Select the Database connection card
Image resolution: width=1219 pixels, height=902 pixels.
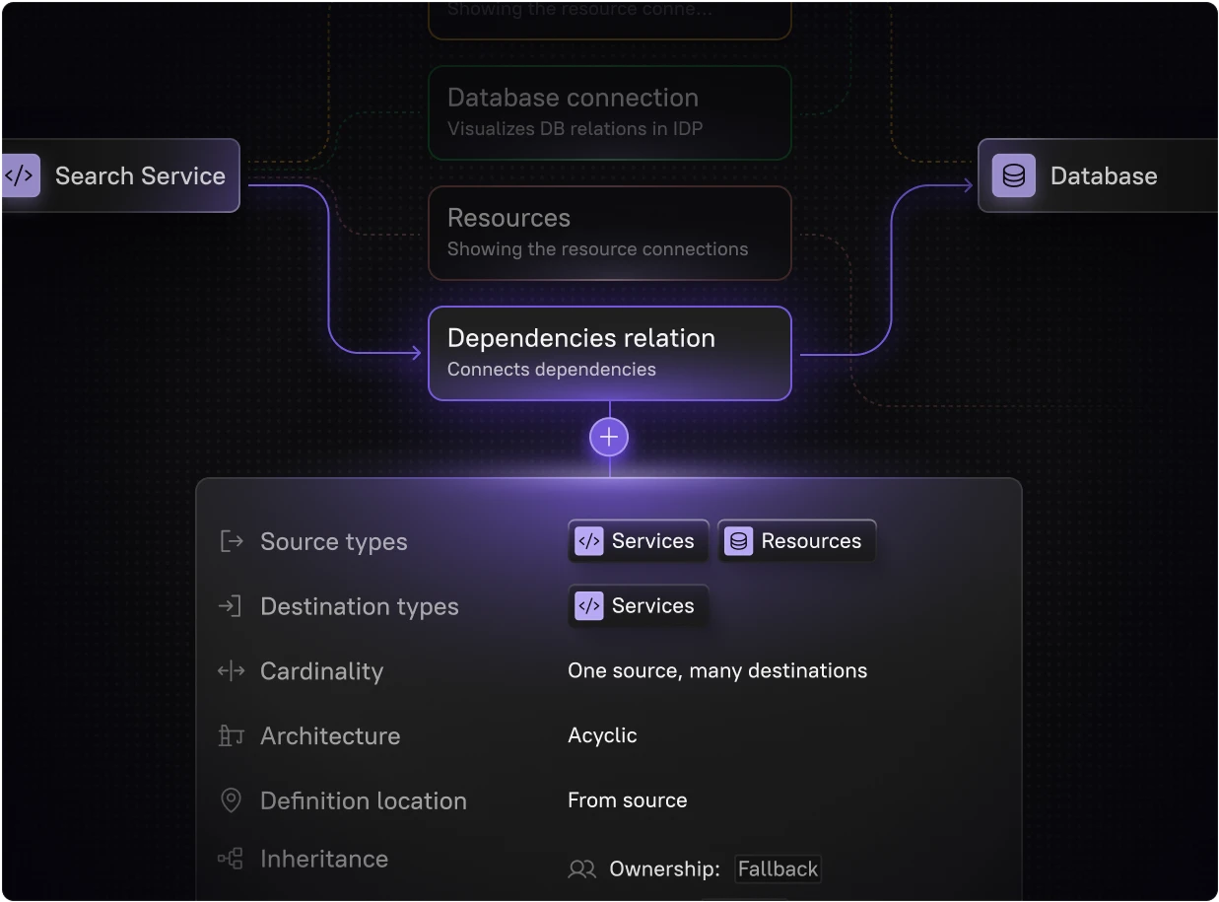pos(609,112)
